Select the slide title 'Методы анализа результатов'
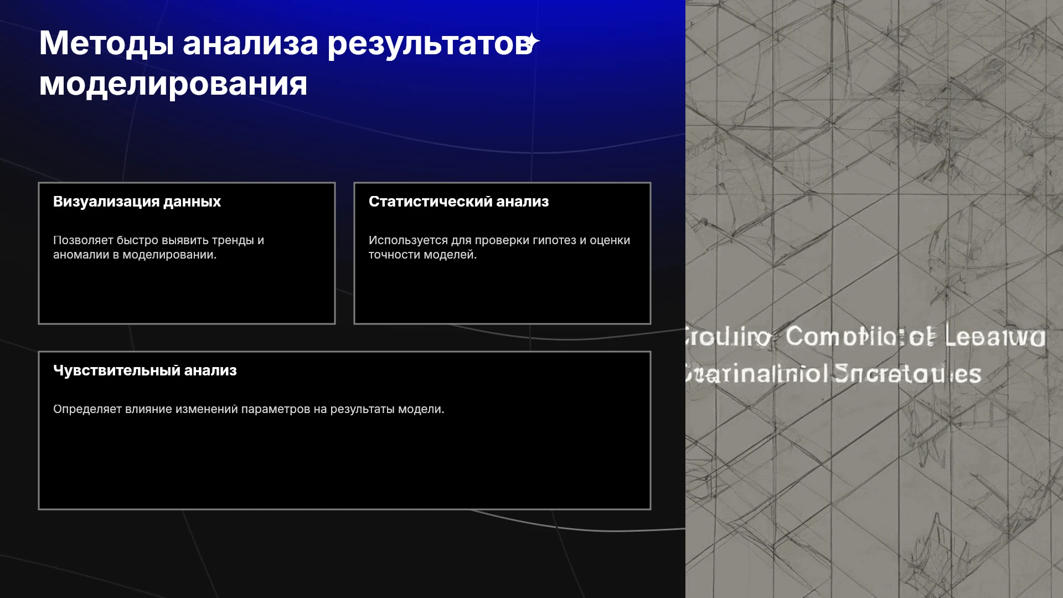This screenshot has height=598, width=1063. (x=286, y=43)
